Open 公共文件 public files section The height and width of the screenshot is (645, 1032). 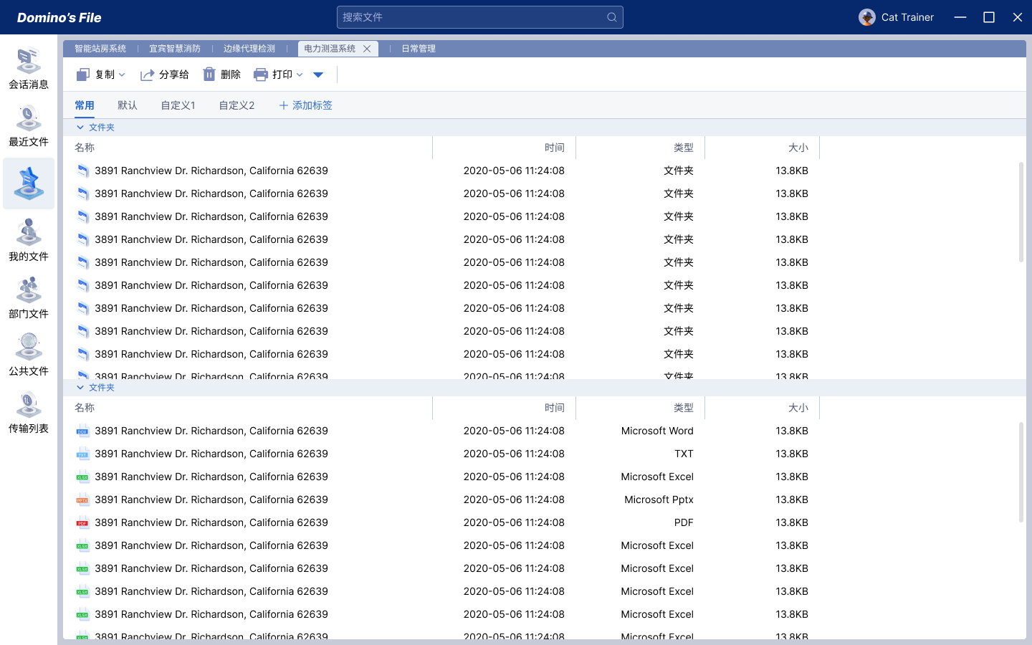click(x=29, y=355)
